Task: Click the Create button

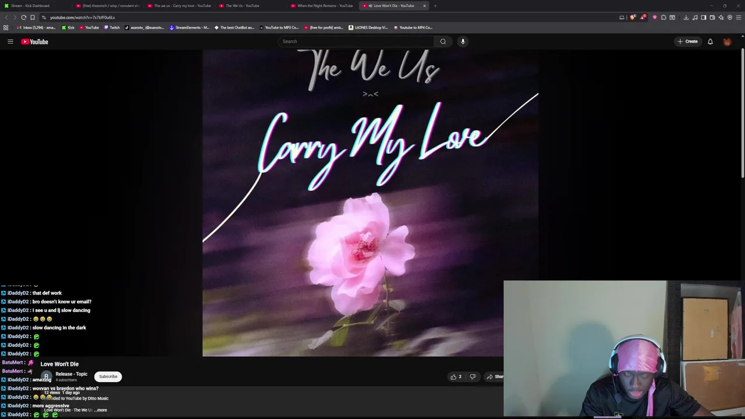Action: click(687, 41)
